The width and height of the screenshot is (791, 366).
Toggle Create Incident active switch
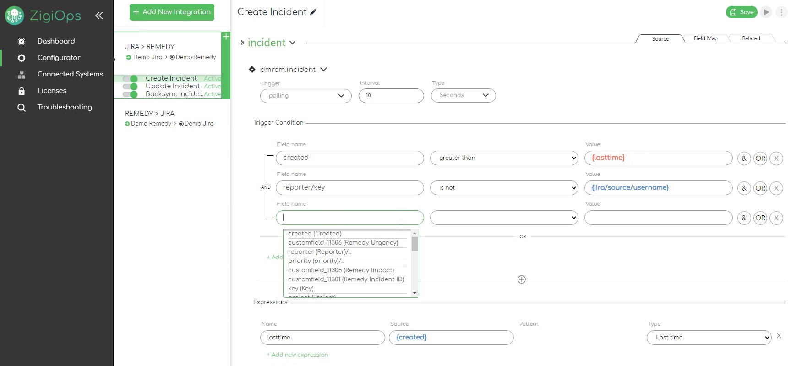[130, 79]
